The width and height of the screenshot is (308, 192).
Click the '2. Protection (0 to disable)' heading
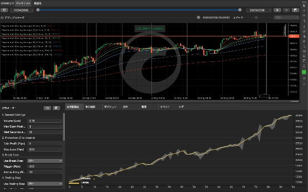[x=18, y=138]
